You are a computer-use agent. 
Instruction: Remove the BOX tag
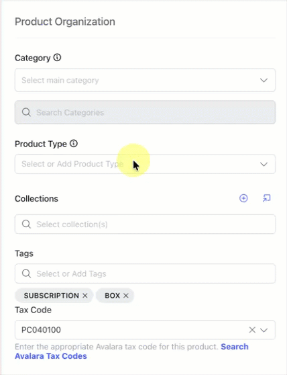click(x=125, y=296)
